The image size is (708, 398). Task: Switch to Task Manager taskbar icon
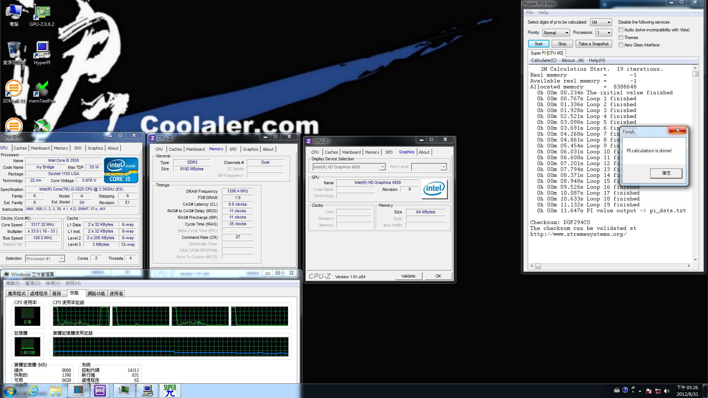tap(124, 391)
